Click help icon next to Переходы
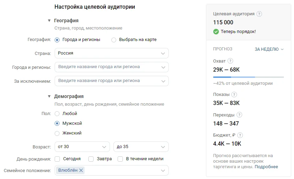This screenshot has width=294, height=179. [x=239, y=115]
